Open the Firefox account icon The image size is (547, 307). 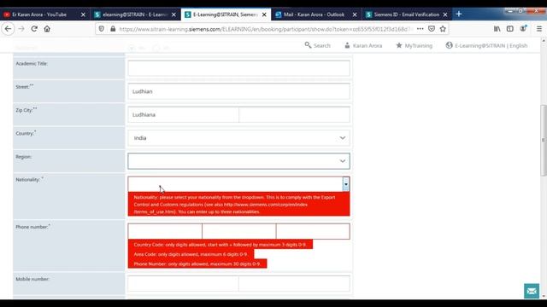523,29
